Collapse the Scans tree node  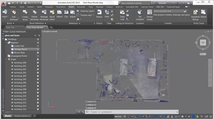click(6, 59)
